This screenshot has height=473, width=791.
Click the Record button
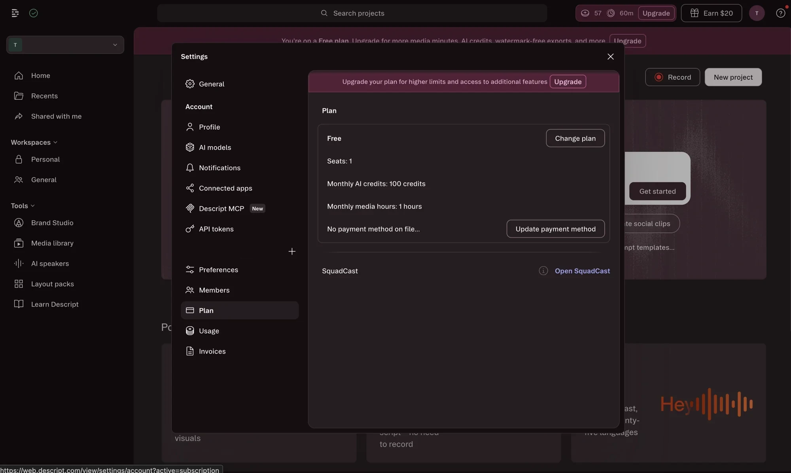click(672, 77)
